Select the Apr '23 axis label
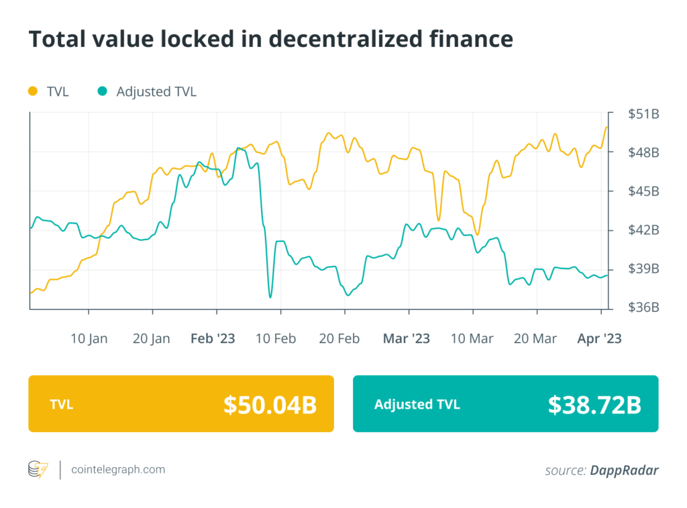The width and height of the screenshot is (687, 508). (599, 339)
